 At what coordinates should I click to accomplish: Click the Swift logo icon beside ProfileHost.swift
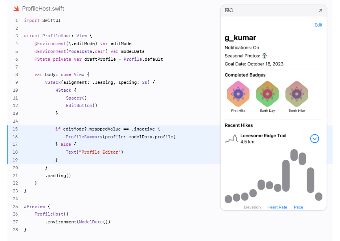pyautogui.click(x=16, y=9)
